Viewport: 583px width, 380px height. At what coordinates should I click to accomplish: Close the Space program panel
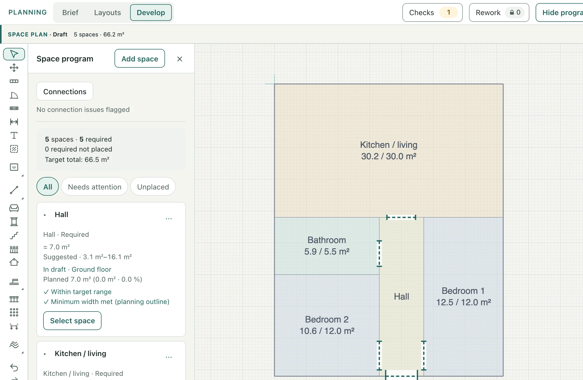click(180, 59)
